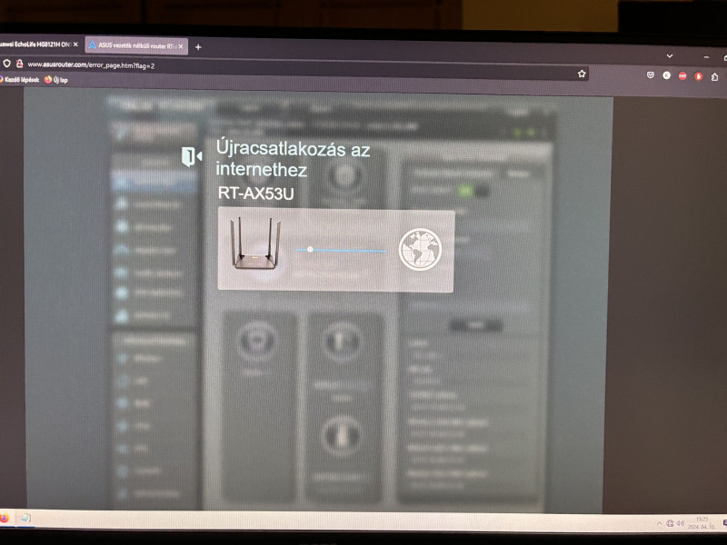Click the router device picture

click(x=255, y=243)
